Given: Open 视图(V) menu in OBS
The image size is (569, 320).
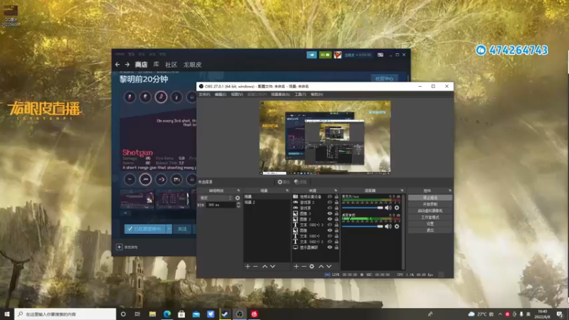Looking at the screenshot, I should (x=237, y=95).
